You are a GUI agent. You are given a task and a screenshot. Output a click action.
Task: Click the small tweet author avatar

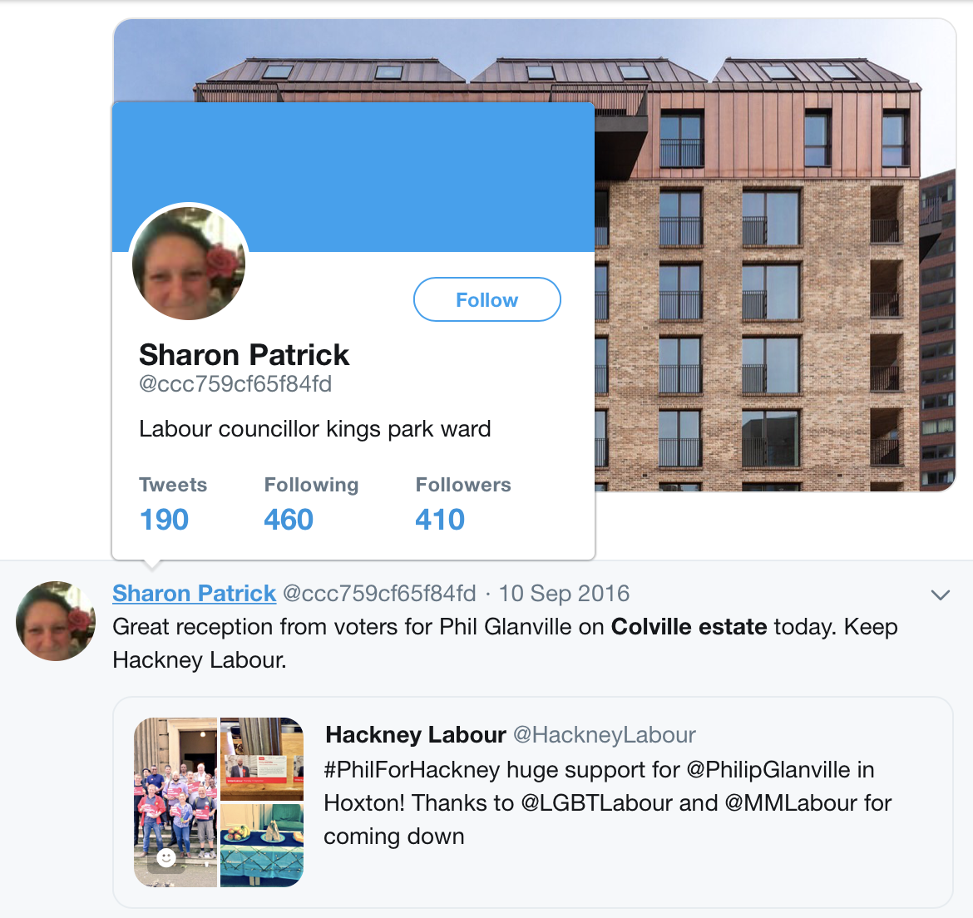[55, 621]
